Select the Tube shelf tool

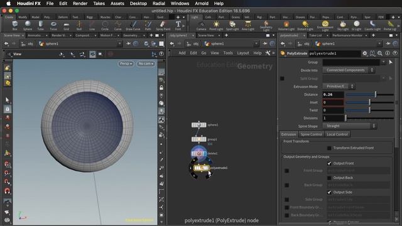pos(40,25)
